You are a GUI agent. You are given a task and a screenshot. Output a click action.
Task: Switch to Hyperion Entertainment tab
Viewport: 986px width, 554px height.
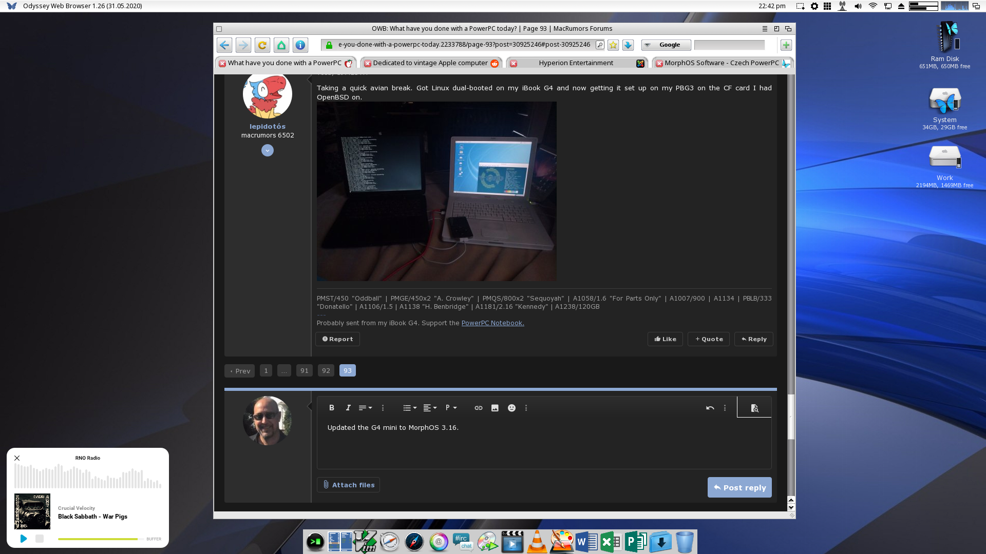coord(576,63)
